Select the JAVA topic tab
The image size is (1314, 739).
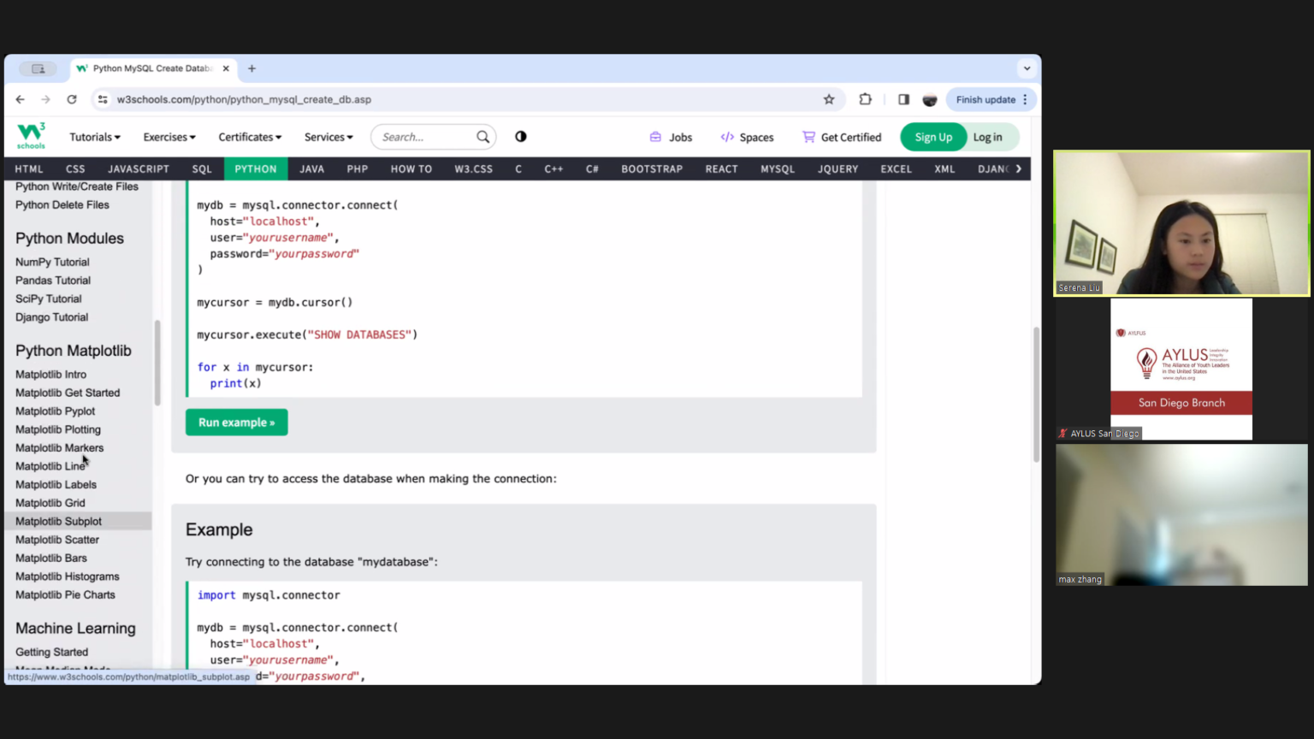(312, 168)
